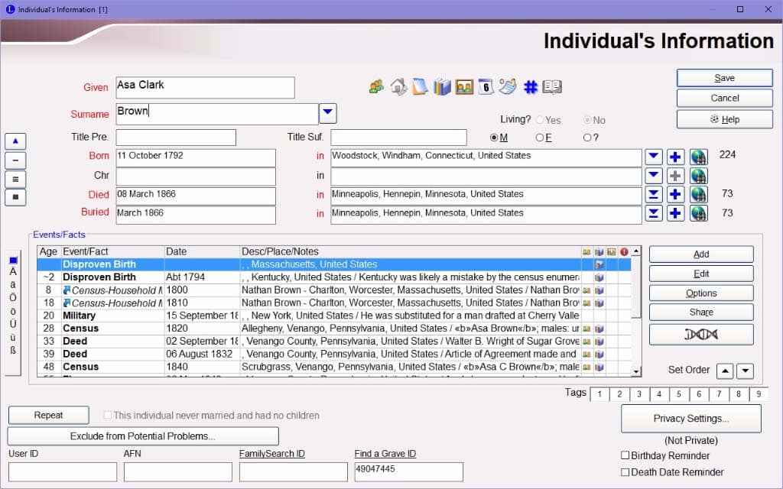
Task: Open Privacy Settings
Action: click(x=690, y=419)
